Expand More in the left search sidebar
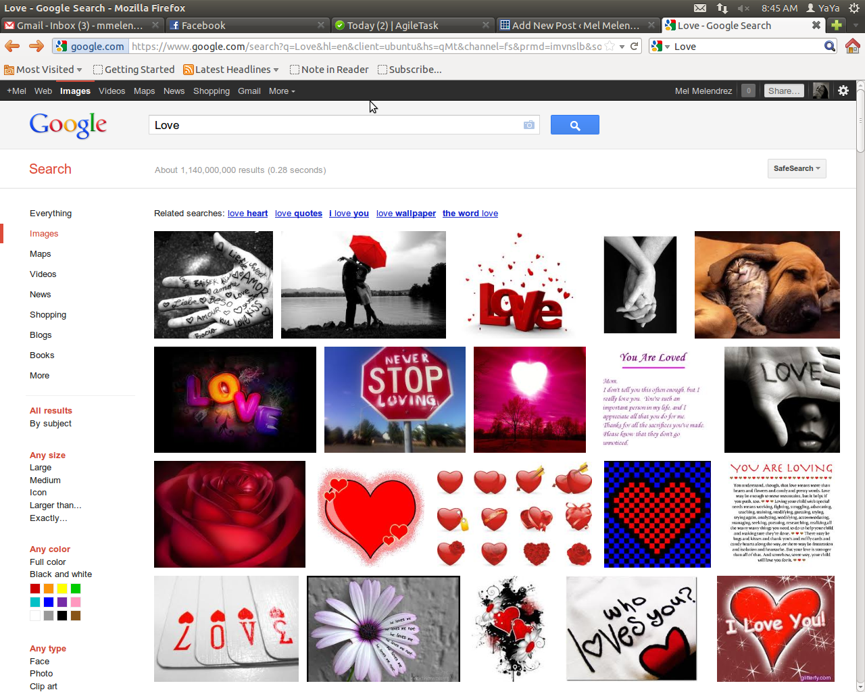865x692 pixels. click(39, 376)
